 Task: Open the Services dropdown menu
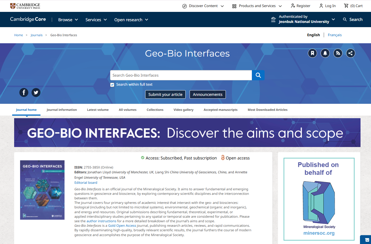click(x=96, y=20)
